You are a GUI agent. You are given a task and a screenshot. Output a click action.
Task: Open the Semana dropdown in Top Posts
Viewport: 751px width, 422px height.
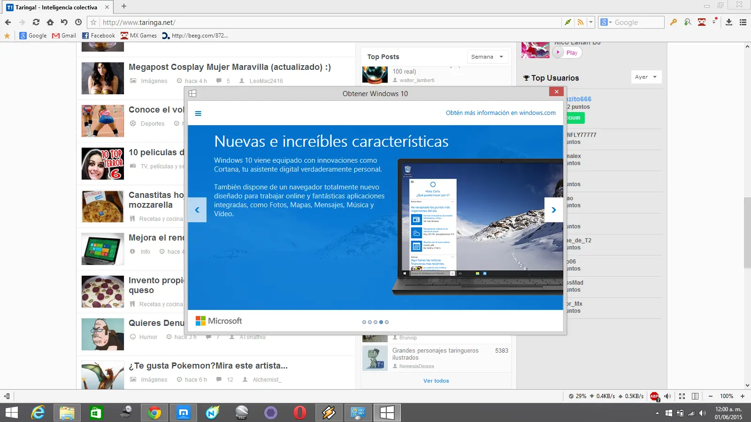click(x=488, y=57)
